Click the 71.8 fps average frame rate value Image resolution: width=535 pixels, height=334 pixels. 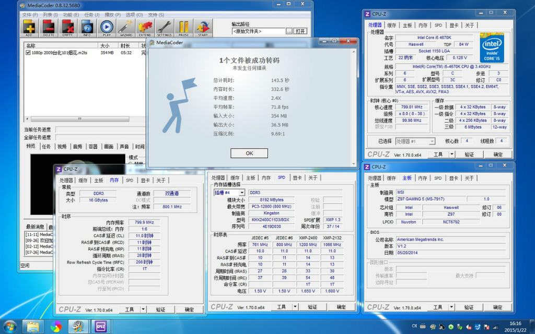[x=280, y=107]
